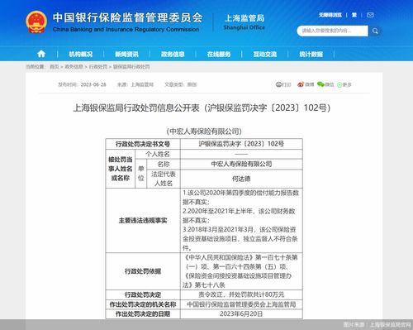Click the 作出处罚决定的日期 label
Viewport: 413px width, 330px height.
coord(143,314)
